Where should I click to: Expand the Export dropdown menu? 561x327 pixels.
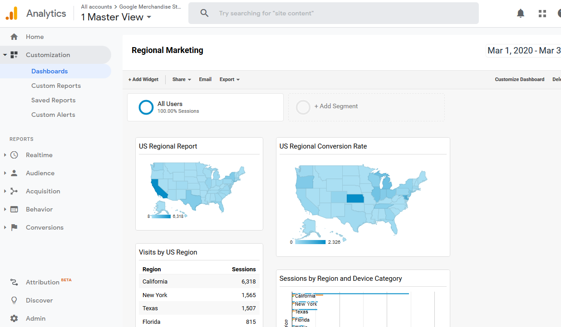click(229, 79)
